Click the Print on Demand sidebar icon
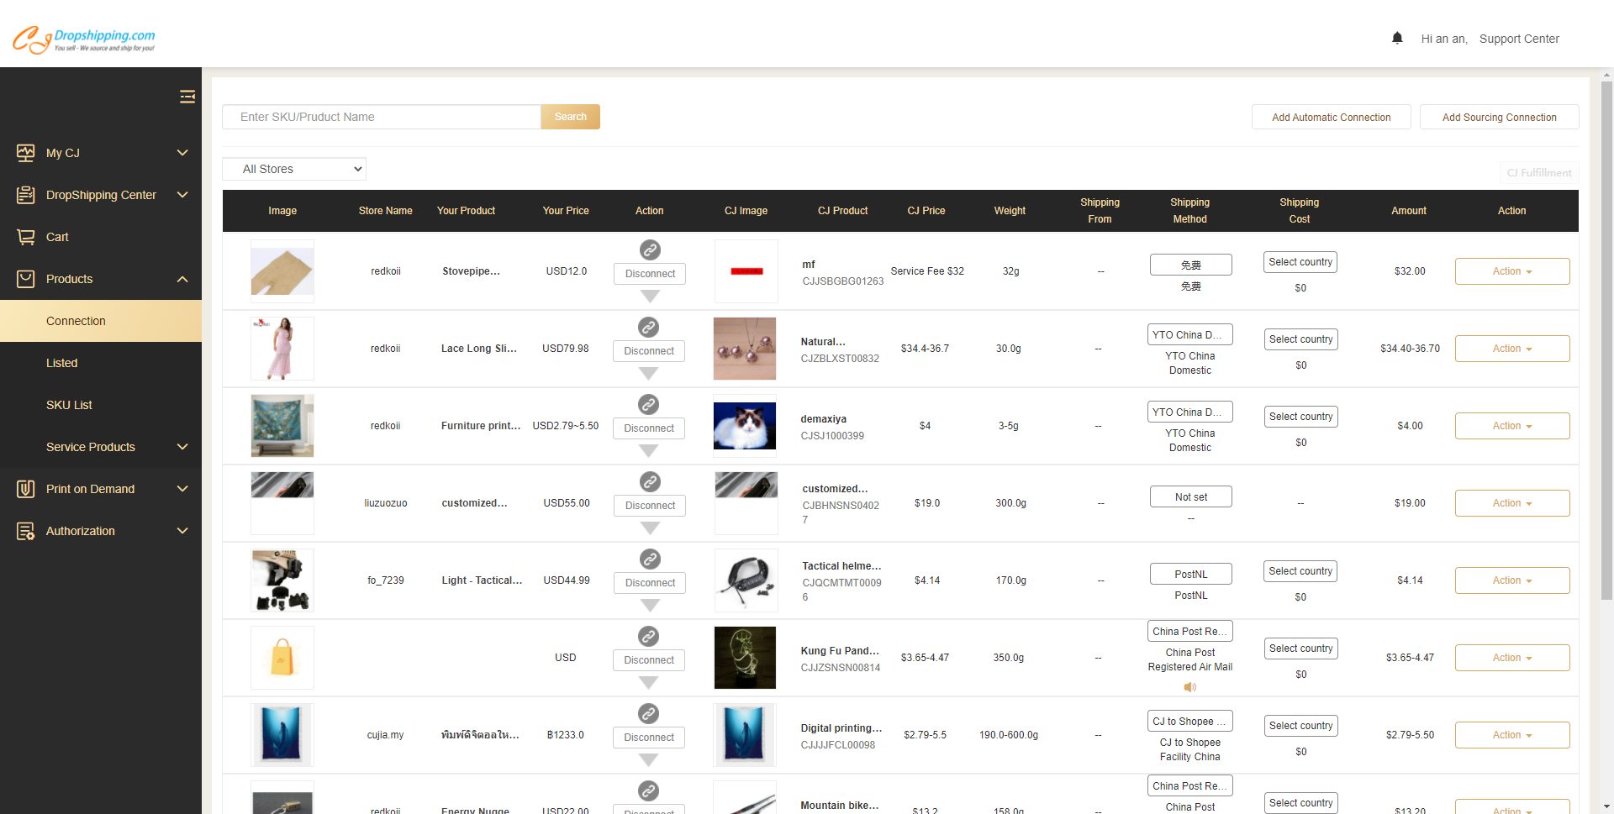 [26, 489]
